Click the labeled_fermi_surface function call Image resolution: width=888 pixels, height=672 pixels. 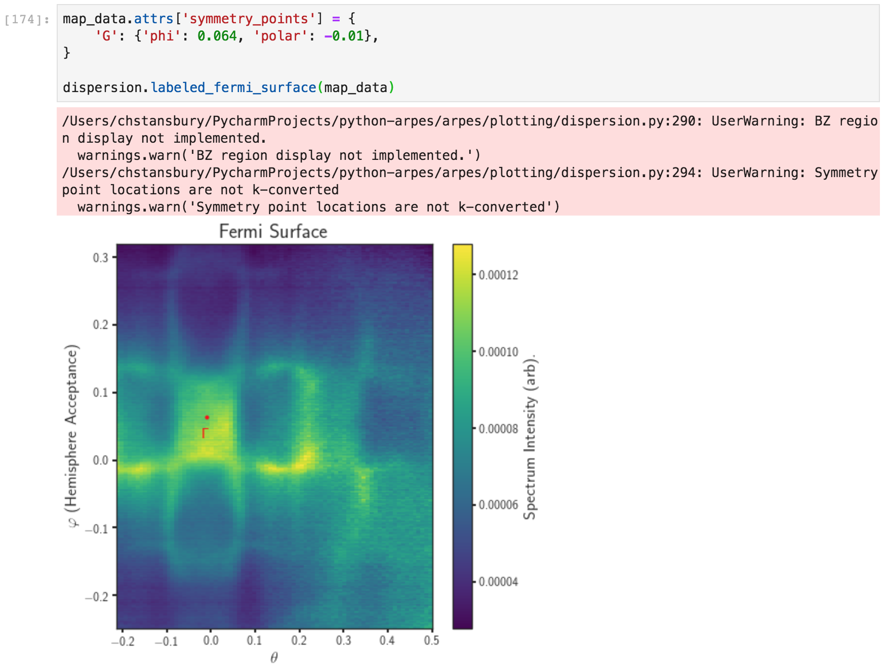pos(233,88)
